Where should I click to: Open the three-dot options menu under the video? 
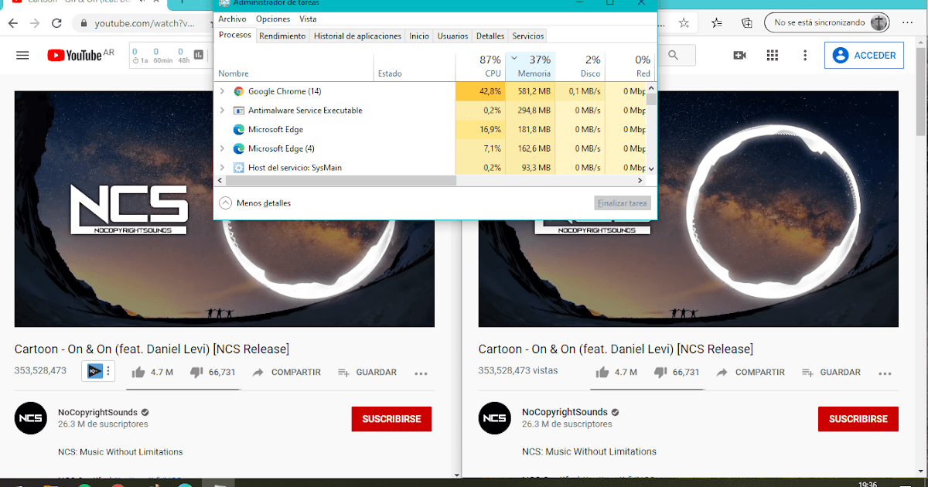421,373
